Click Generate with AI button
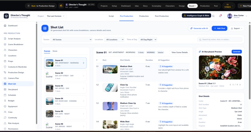The width and height of the screenshot is (251, 132). 199,28
